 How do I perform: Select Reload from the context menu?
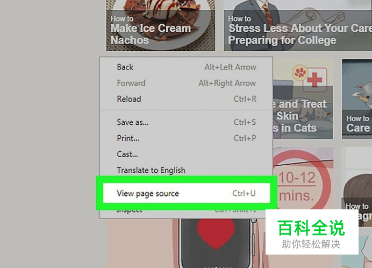(187, 99)
